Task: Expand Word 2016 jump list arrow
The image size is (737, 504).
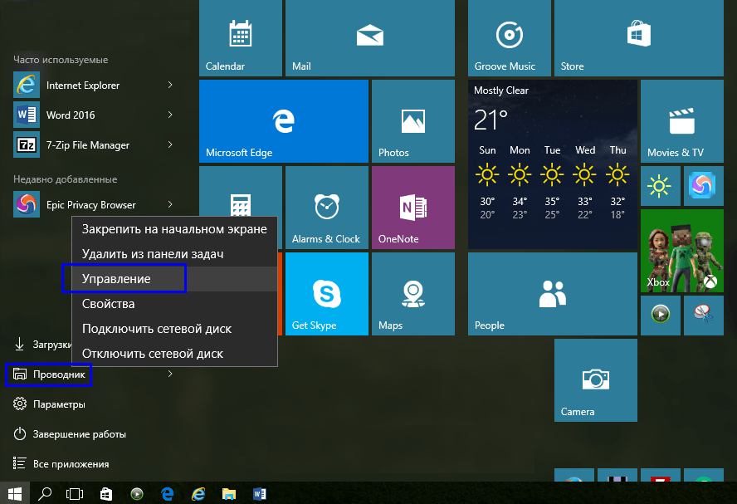Action: [x=170, y=115]
